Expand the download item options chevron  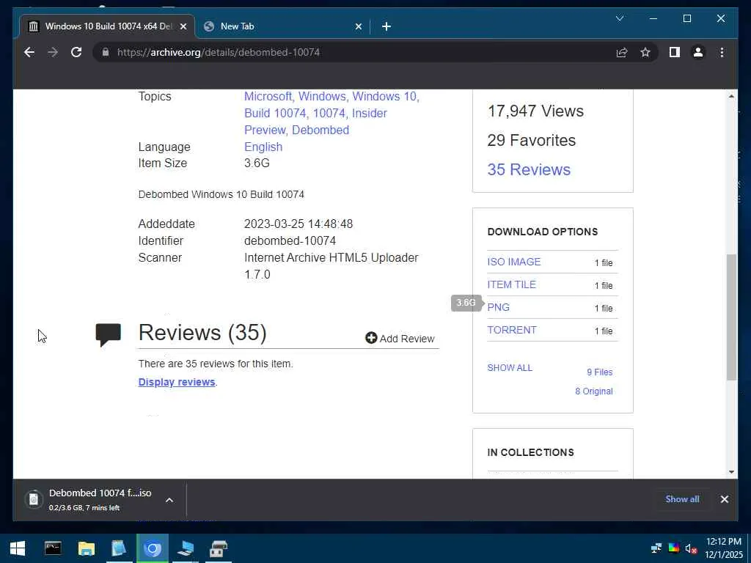point(169,500)
